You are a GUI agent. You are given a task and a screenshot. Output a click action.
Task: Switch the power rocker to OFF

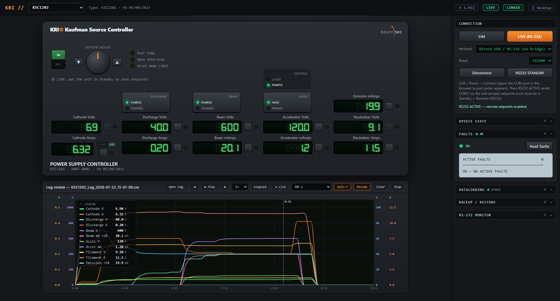(x=58, y=64)
